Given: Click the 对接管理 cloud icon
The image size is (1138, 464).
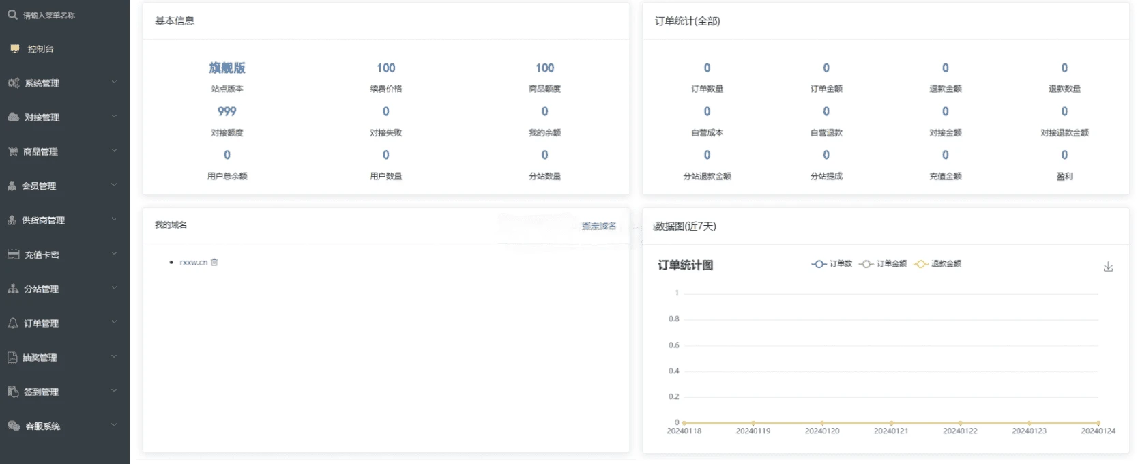Looking at the screenshot, I should (13, 117).
